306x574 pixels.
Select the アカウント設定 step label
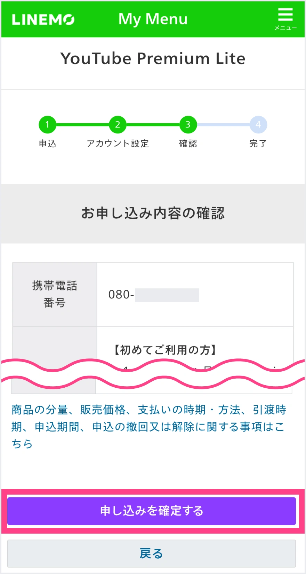point(118,143)
